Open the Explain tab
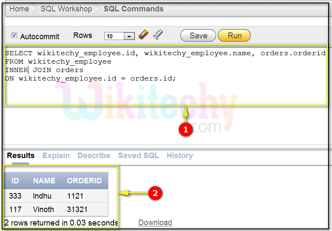Viewport: 332px width, 231px height. click(56, 156)
